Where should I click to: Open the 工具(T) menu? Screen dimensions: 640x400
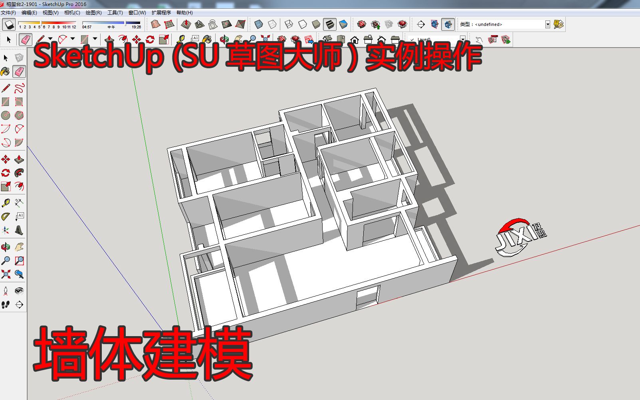tap(115, 13)
